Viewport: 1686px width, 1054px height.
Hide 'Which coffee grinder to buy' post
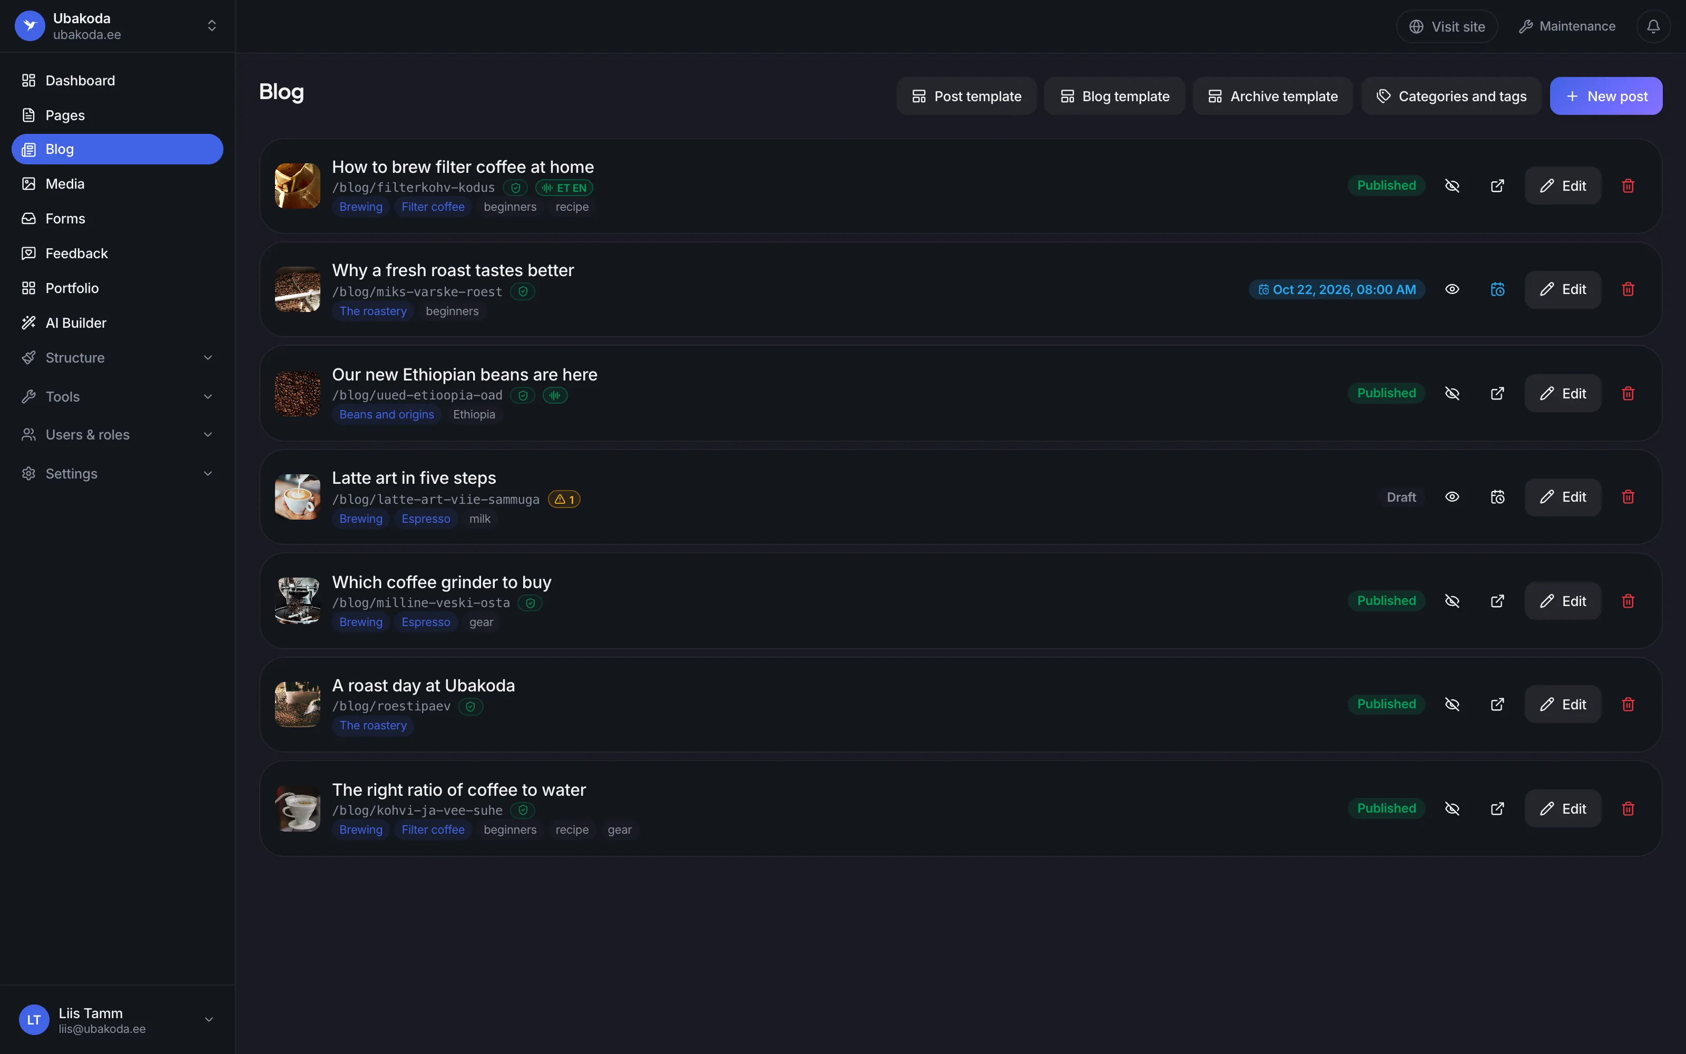point(1452,601)
